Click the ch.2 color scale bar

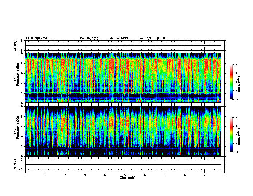pos(231,135)
